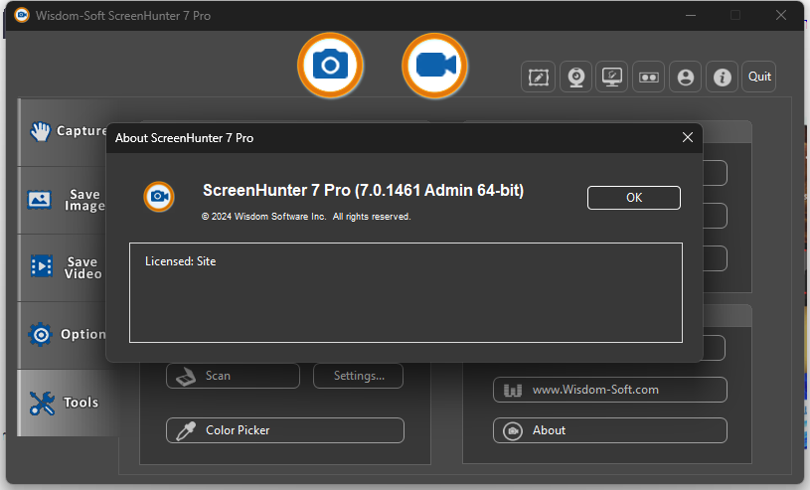The width and height of the screenshot is (810, 490).
Task: Open the image editor toolbar icon
Action: tap(539, 77)
